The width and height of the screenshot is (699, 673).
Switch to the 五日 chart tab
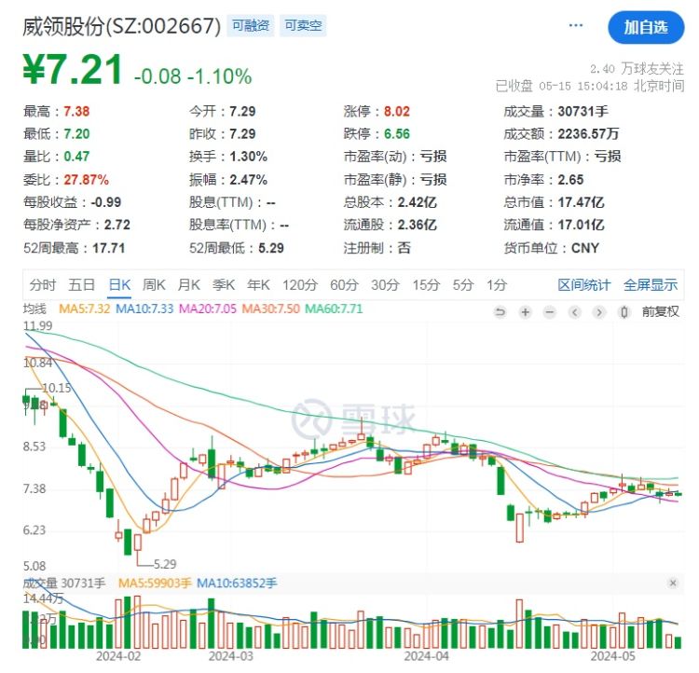tap(82, 284)
